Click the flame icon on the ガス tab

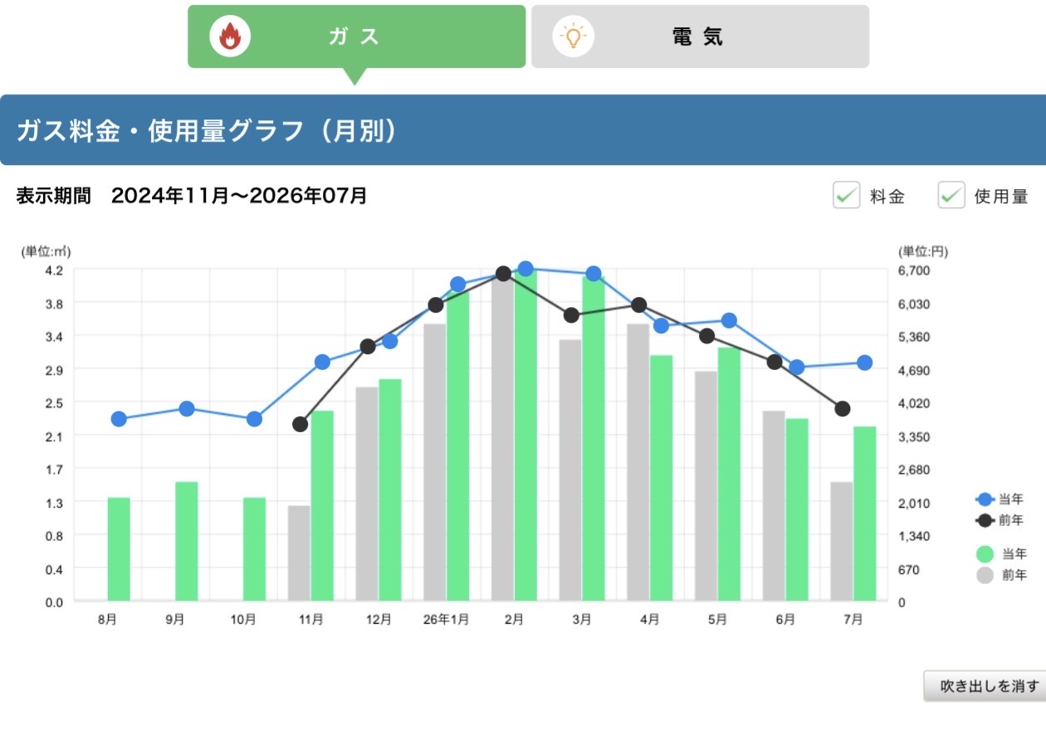[230, 37]
